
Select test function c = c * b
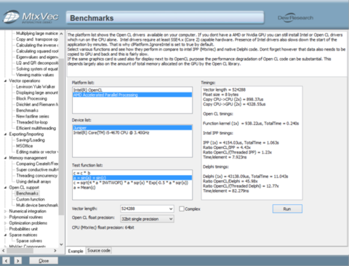[x=132, y=173]
